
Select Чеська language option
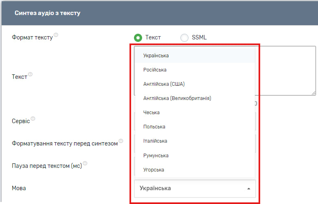[151, 113]
